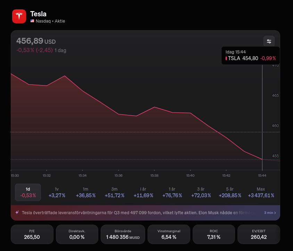Click the Tesla logo icon
Image resolution: width=293 pixels, height=251 pixels.
[19, 16]
